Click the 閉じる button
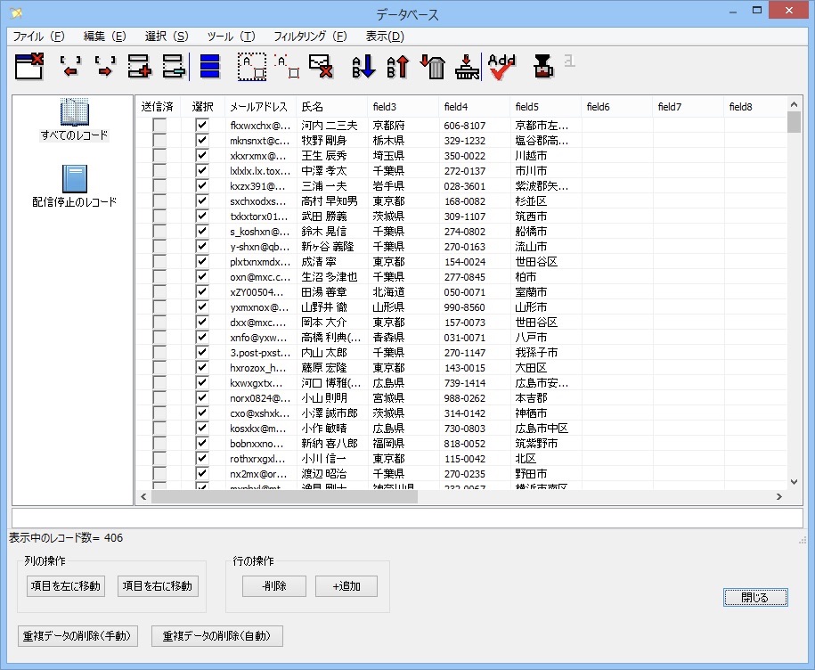The height and width of the screenshot is (670, 815). 755,597
